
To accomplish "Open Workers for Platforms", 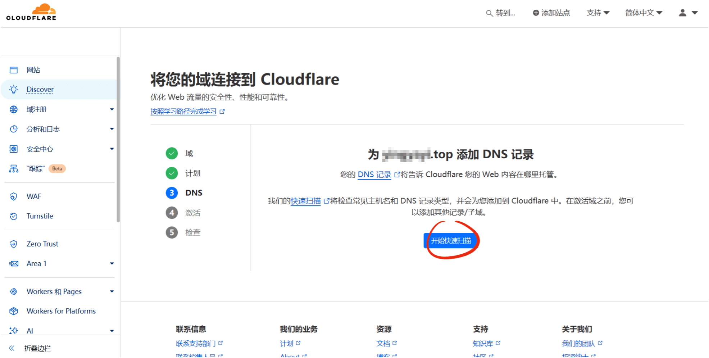I will pos(61,311).
